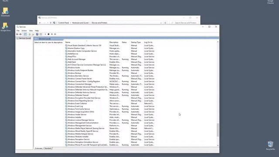Open the Downloads desktop shortcut
Image resolution: width=279 pixels, height=157 pixels.
pyautogui.click(x=5, y=12)
